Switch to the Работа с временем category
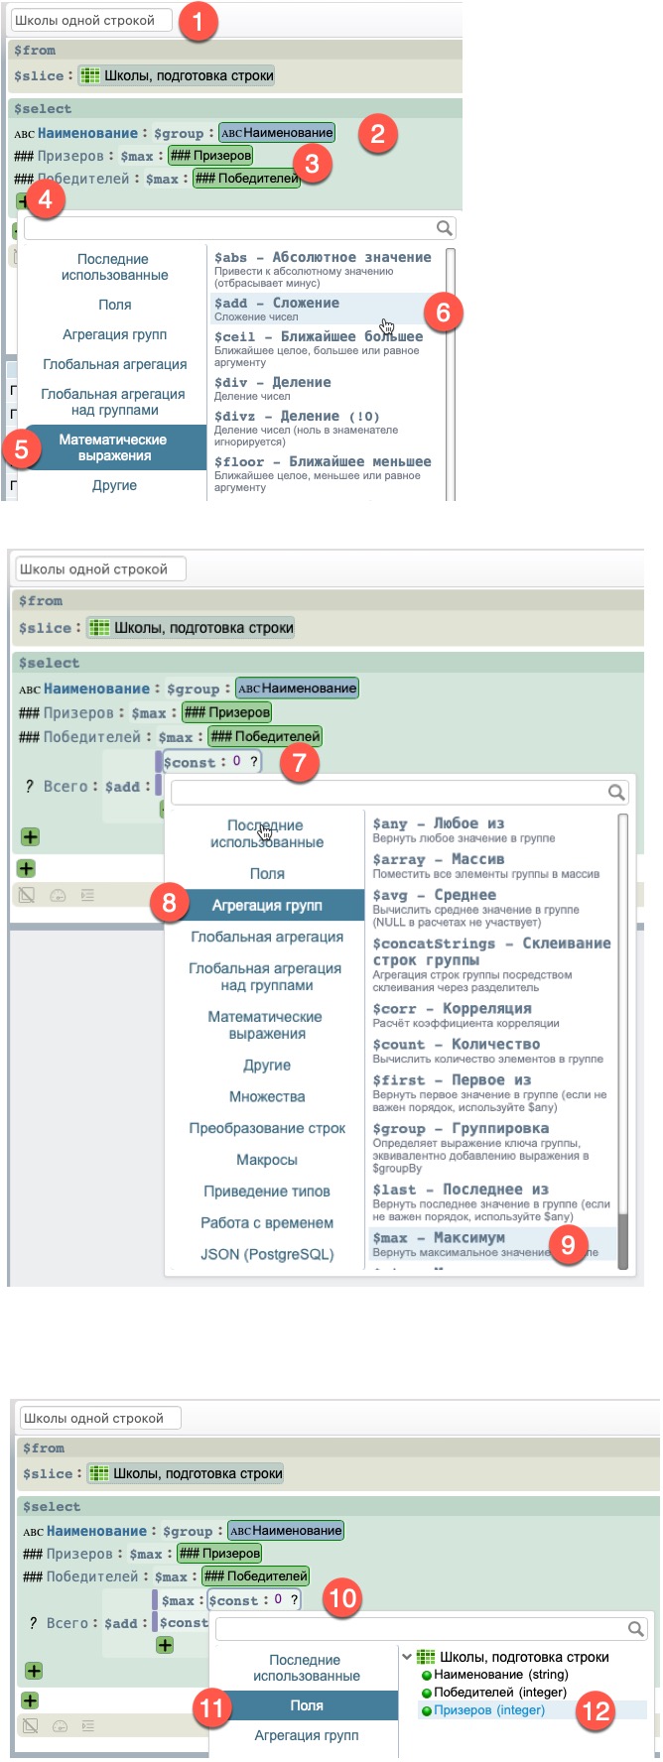This screenshot has height=1762, width=663. [267, 1223]
